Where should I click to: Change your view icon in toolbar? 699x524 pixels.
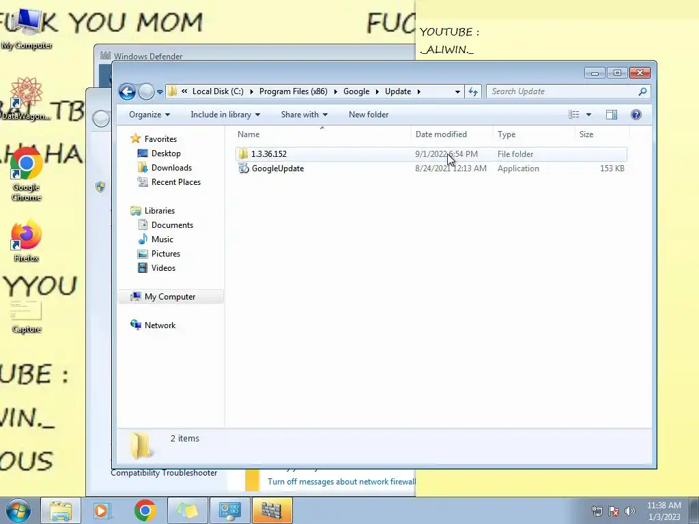[x=573, y=115]
